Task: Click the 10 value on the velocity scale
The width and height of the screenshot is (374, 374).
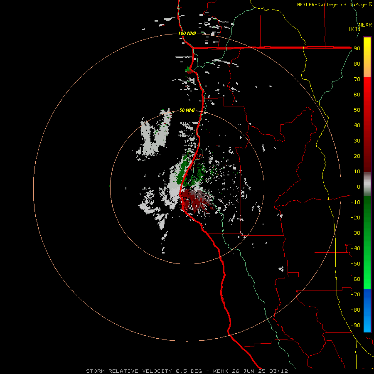Action: point(357,172)
